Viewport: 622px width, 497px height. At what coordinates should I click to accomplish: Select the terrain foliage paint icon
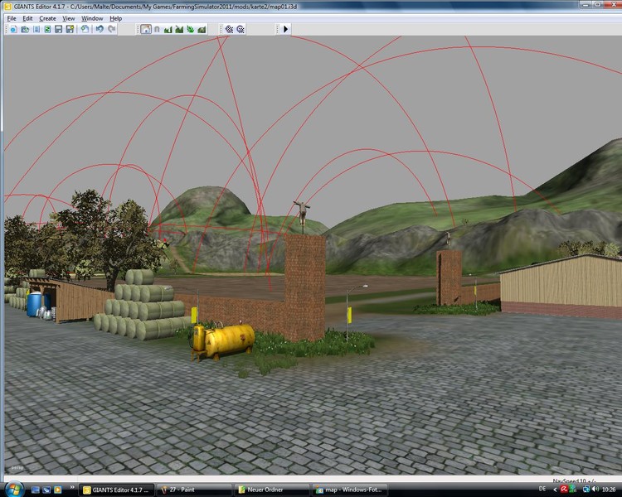191,29
